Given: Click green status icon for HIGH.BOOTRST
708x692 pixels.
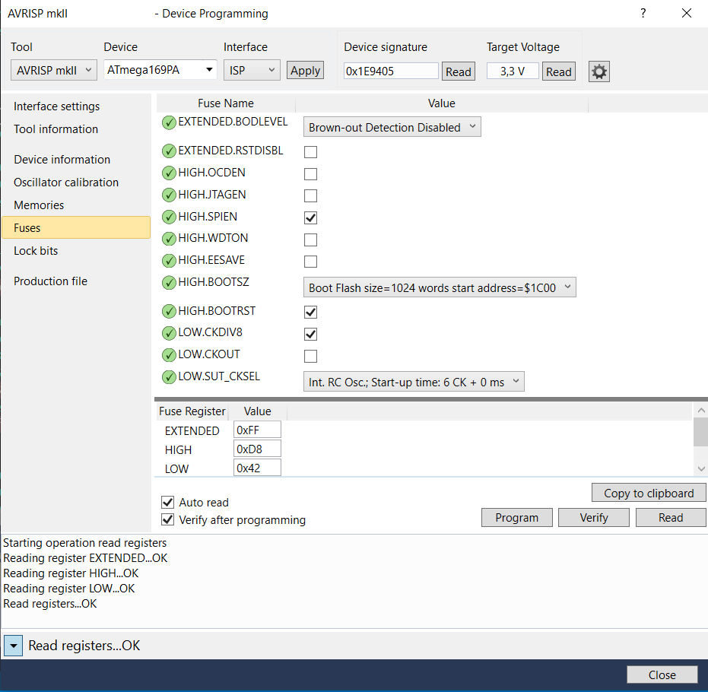Looking at the screenshot, I should 169,312.
